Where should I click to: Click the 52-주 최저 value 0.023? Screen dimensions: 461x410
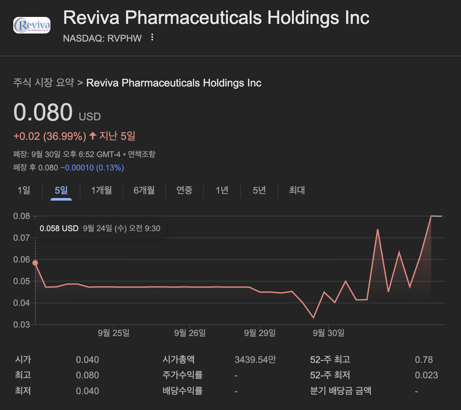coord(426,375)
